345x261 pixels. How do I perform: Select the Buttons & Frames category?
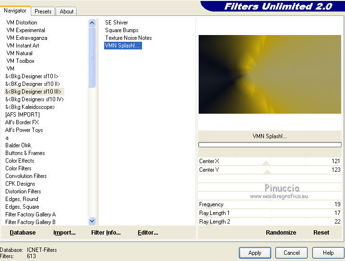(x=25, y=153)
